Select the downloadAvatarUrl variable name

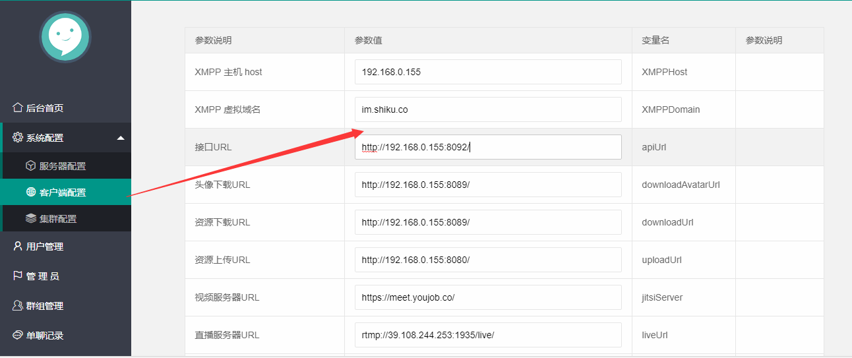(681, 185)
